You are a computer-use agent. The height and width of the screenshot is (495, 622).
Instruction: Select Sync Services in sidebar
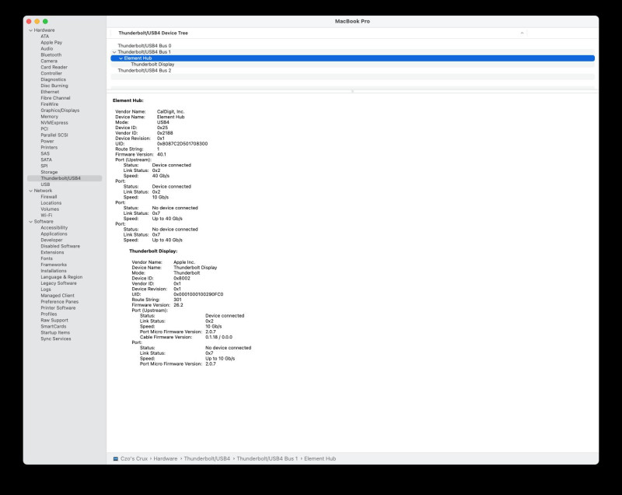click(56, 339)
